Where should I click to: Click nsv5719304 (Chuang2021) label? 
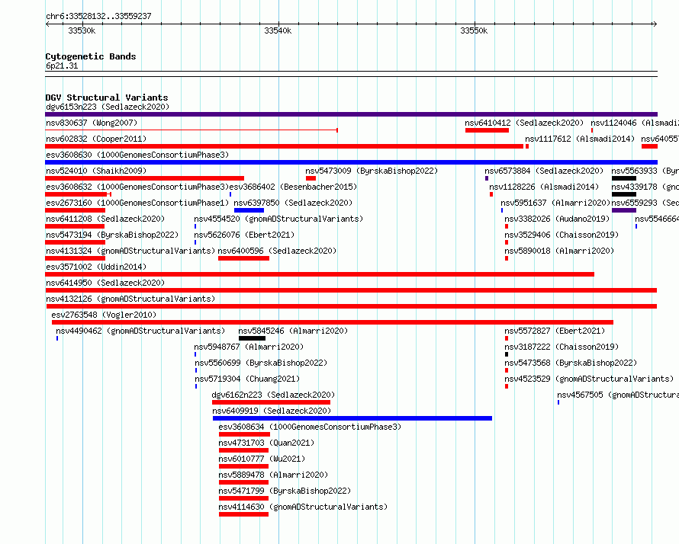click(247, 379)
